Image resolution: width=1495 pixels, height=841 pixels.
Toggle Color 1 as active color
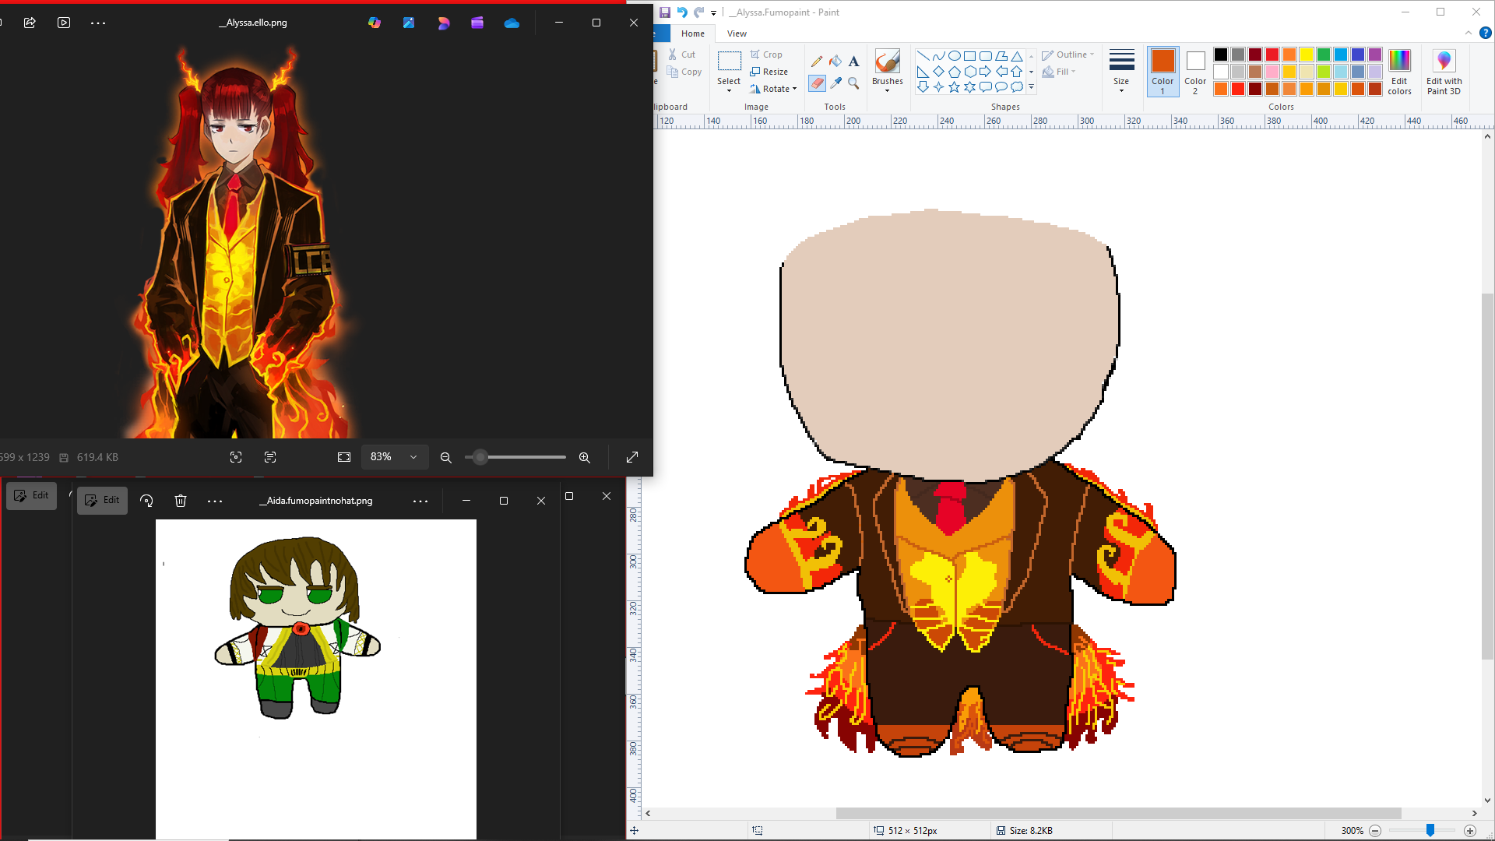[1162, 71]
